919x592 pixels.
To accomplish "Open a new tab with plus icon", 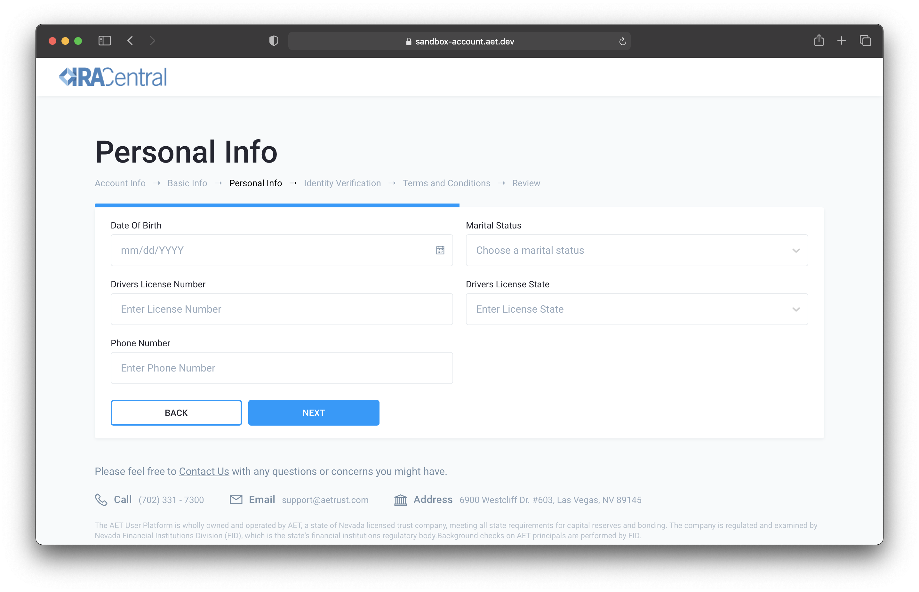I will (841, 41).
